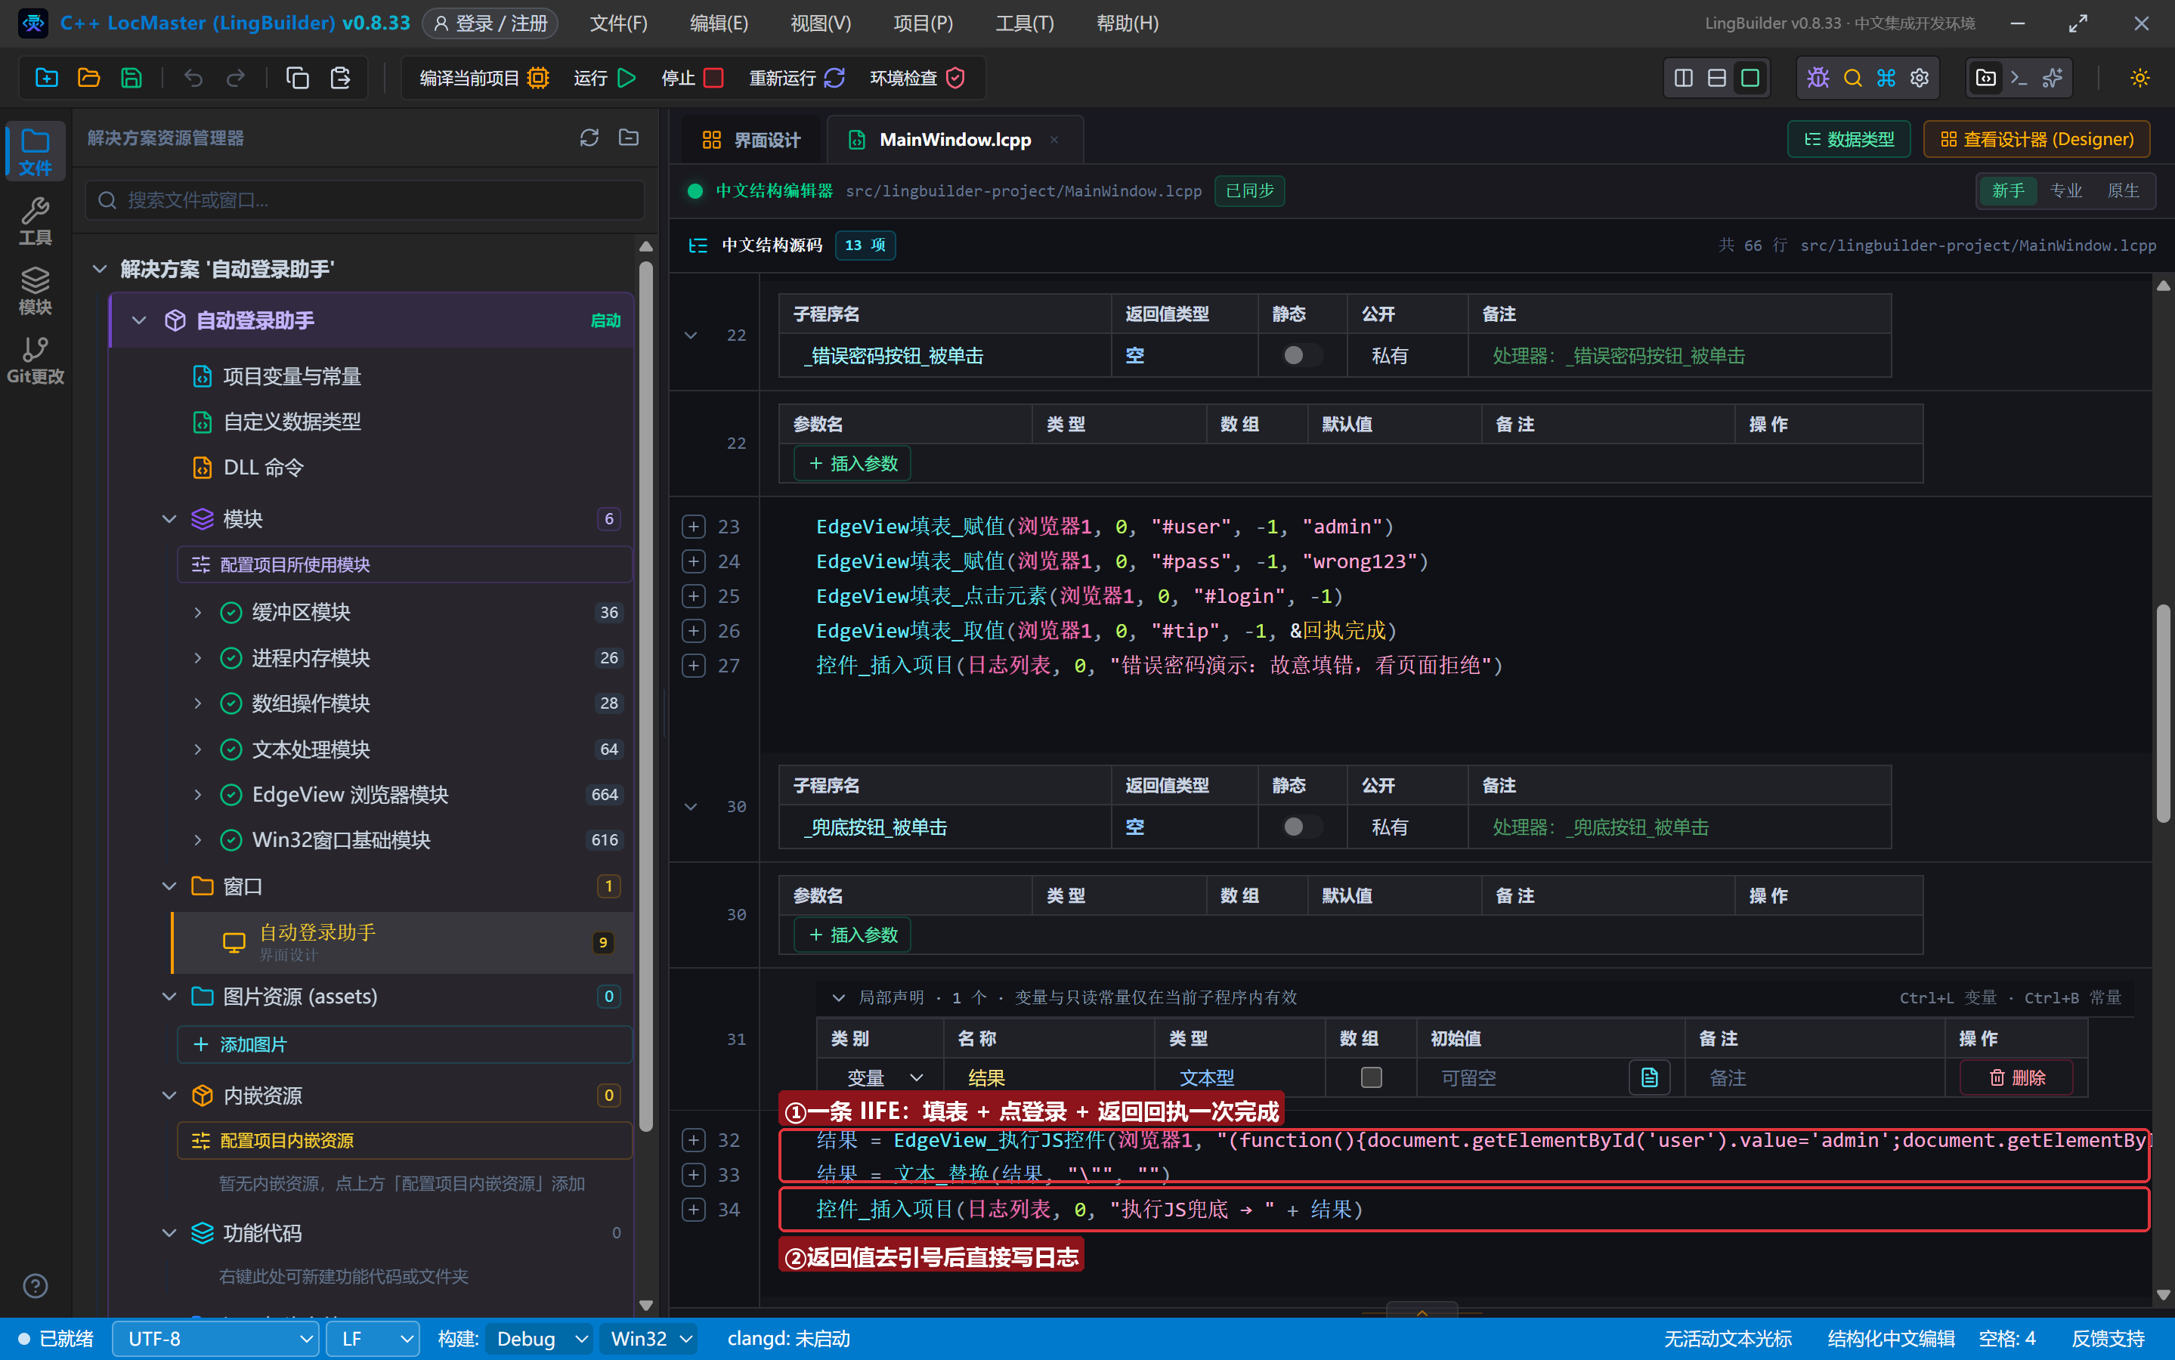Viewport: 2175px width, 1360px height.
Task: Open the UTF-8 encoding dropdown
Action: pos(216,1338)
